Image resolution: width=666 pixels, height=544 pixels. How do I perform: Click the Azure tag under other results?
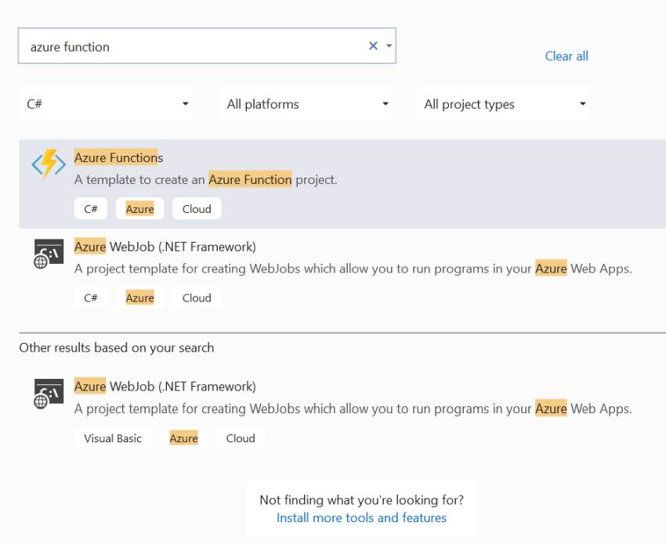[183, 438]
